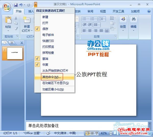Switch to the outline tab in slide pane
153x137 pixels.
click(x=12, y=43)
